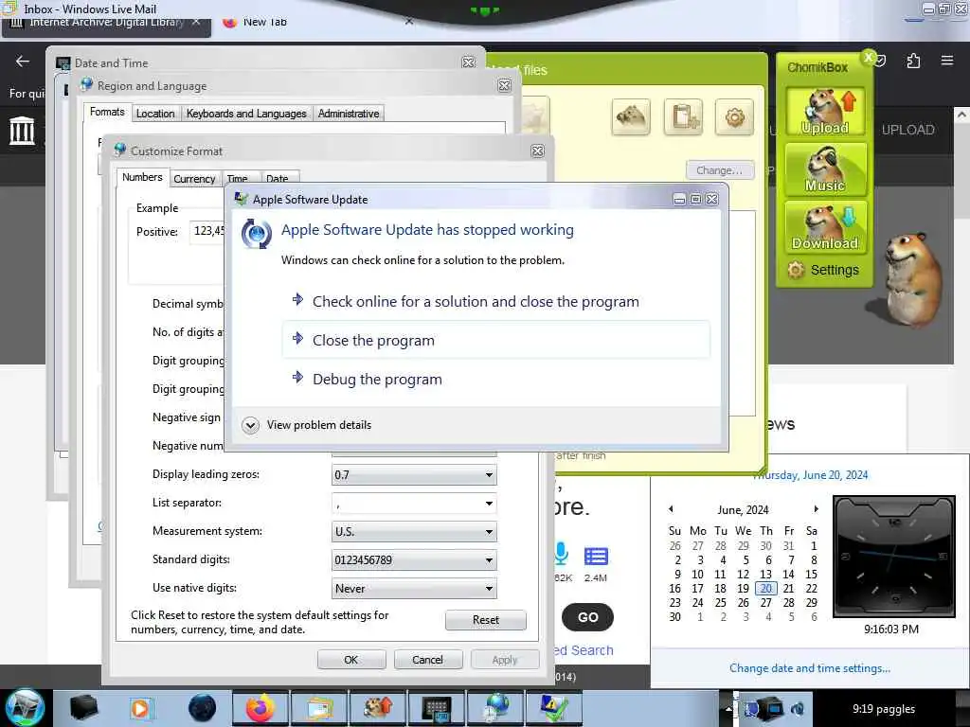Switch to Numbers tab in Customize Format

tap(142, 177)
